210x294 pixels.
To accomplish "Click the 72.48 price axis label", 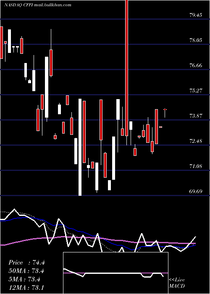I will click(196, 141).
